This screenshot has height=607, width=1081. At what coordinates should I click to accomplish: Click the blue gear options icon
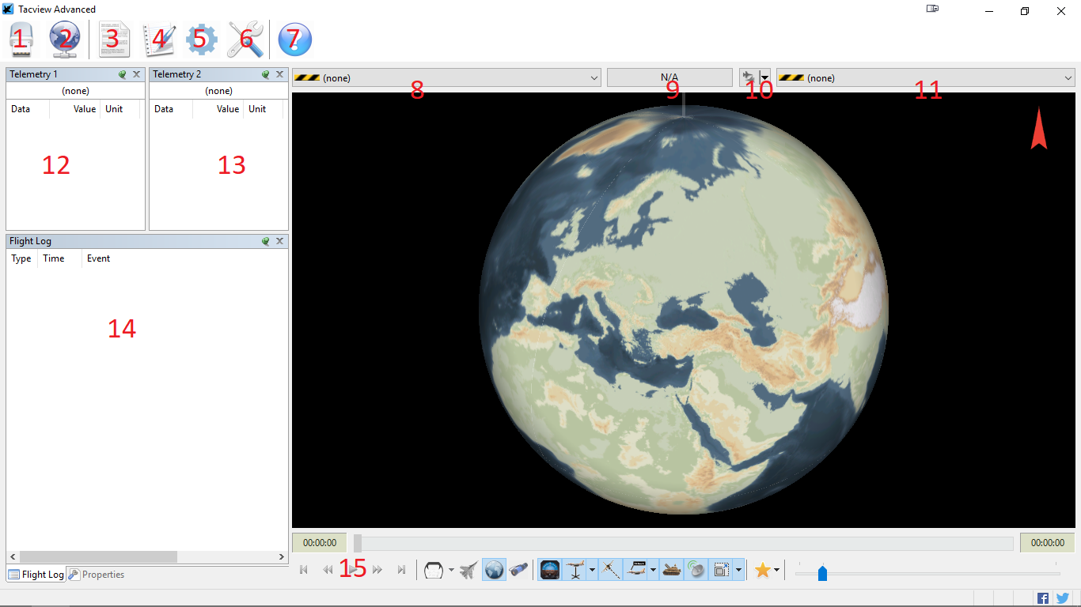point(201,40)
